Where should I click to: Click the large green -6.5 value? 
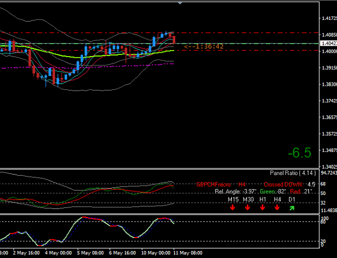click(x=299, y=153)
